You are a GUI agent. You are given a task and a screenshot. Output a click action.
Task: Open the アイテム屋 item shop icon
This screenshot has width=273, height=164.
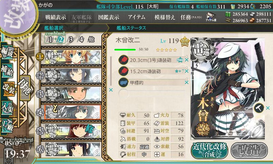[x=211, y=17]
